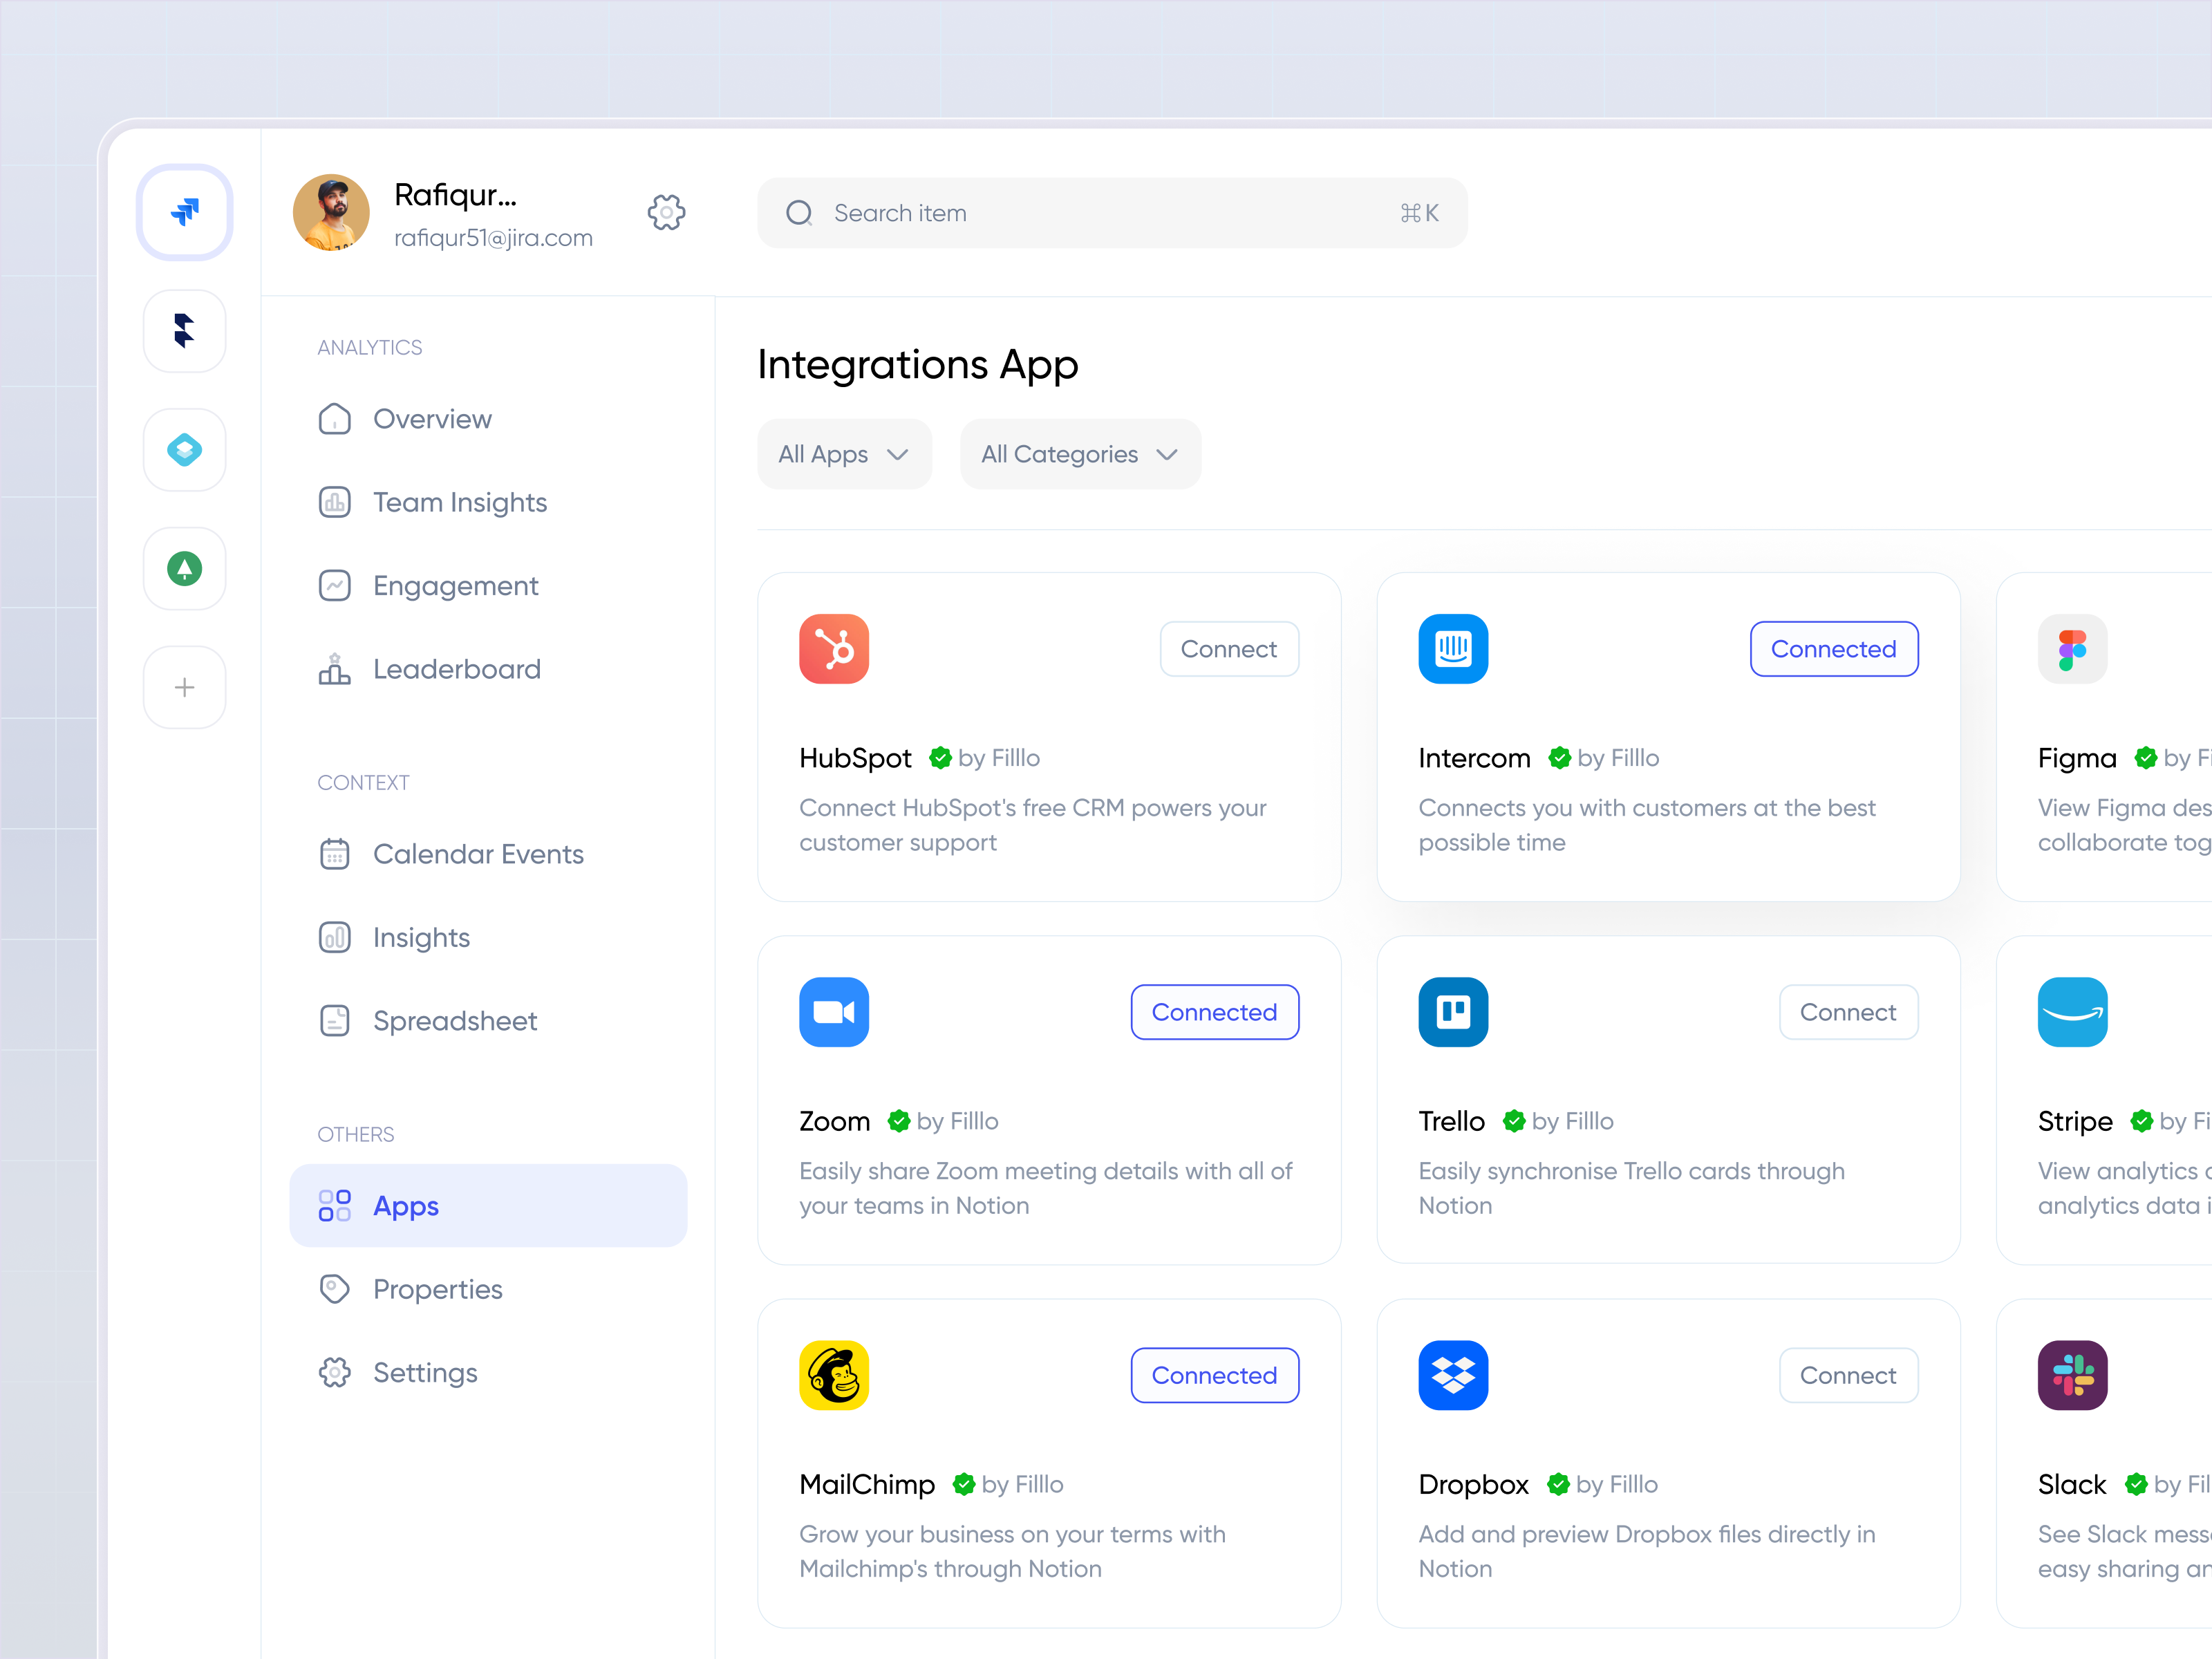Image resolution: width=2212 pixels, height=1659 pixels.
Task: Click the Dropbox app icon
Action: 1453,1375
